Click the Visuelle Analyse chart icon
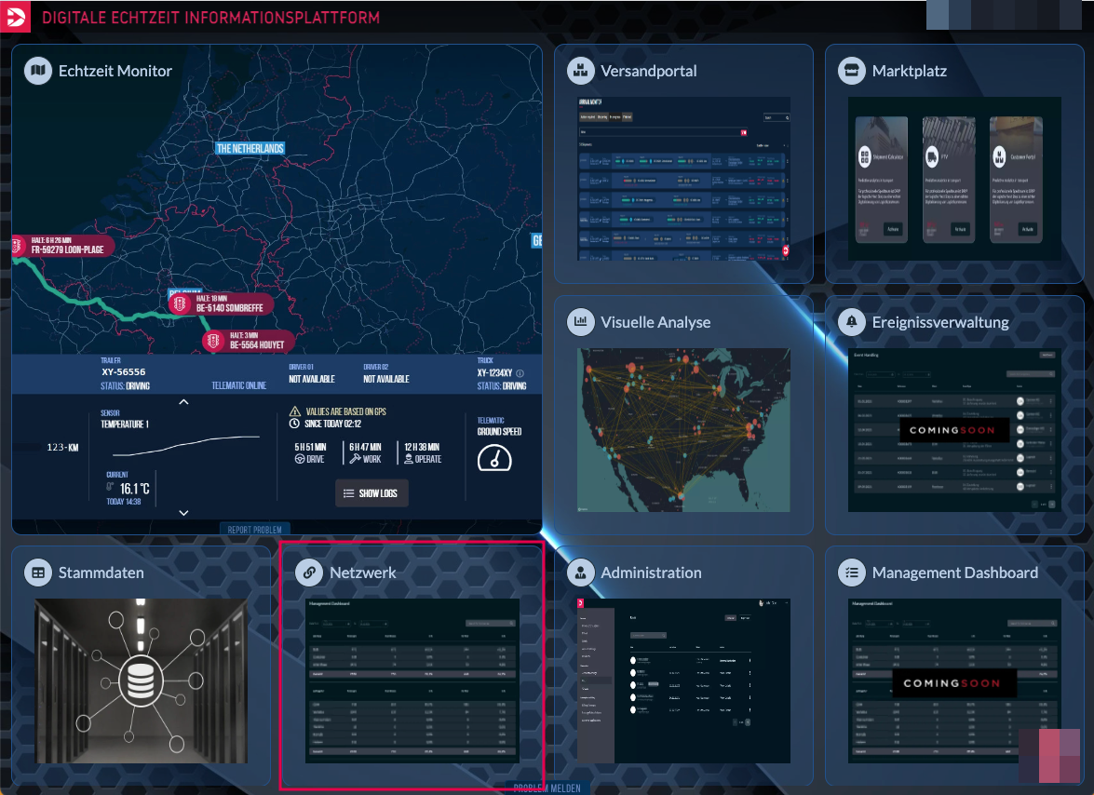The height and width of the screenshot is (795, 1094). (x=580, y=322)
